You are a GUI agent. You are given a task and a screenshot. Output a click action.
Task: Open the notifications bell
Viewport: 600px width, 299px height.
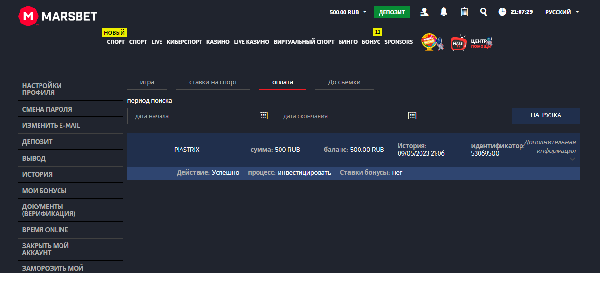point(444,12)
